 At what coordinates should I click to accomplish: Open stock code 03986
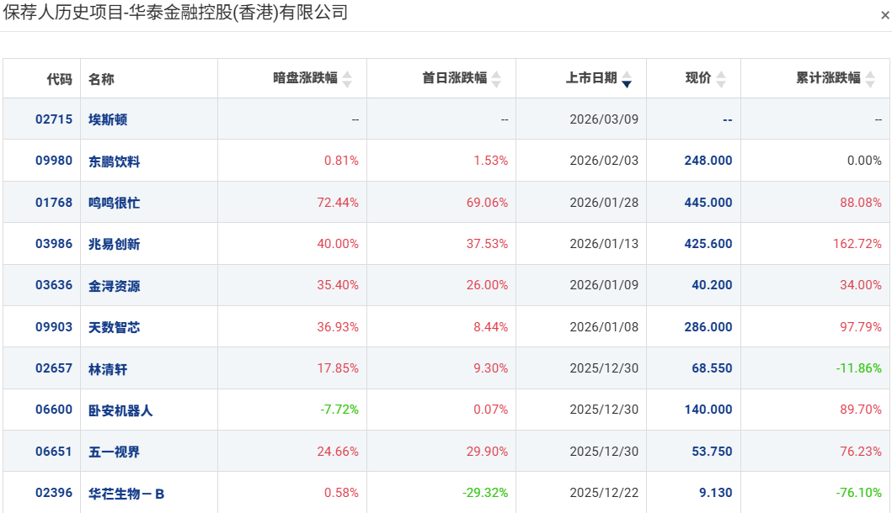(54, 244)
